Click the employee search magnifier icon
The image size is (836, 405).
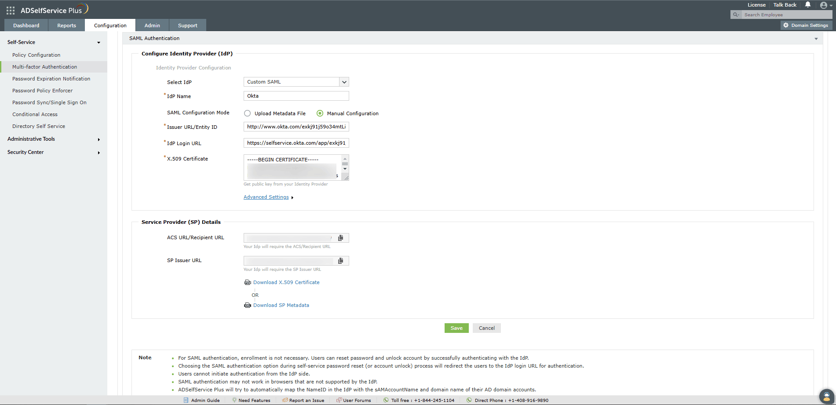[x=736, y=15]
